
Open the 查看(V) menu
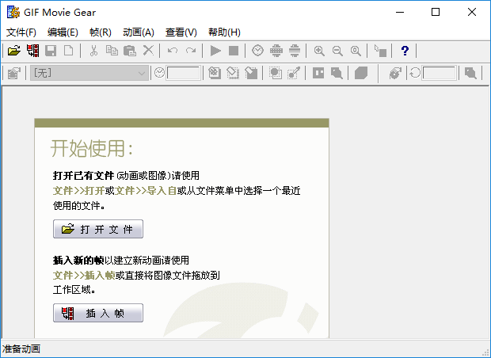[181, 32]
